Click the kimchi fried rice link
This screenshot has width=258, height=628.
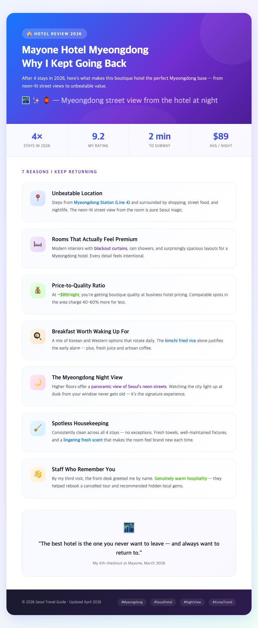(180, 341)
